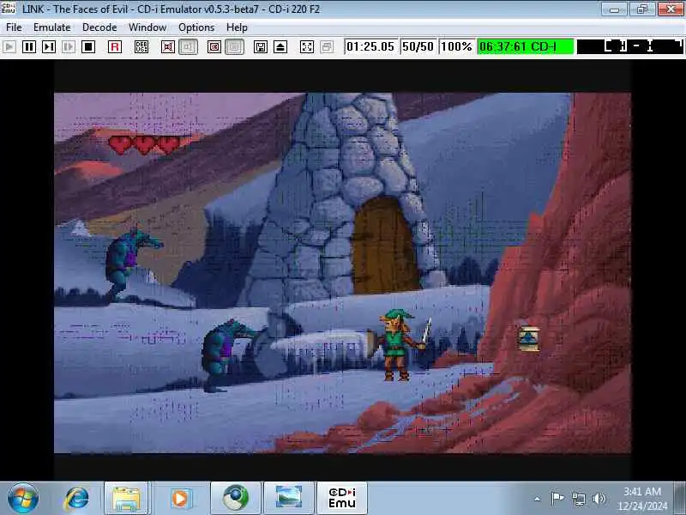The image size is (686, 515).
Task: Click the network tray icon
Action: pyautogui.click(x=578, y=498)
